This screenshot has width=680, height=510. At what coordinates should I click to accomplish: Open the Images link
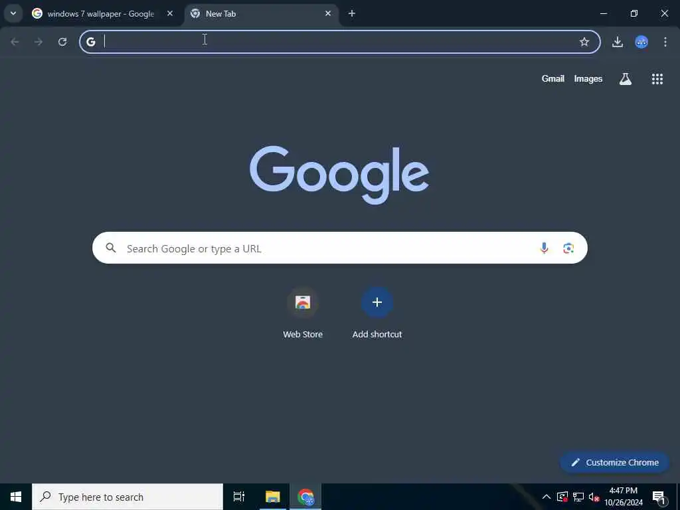[x=588, y=78]
